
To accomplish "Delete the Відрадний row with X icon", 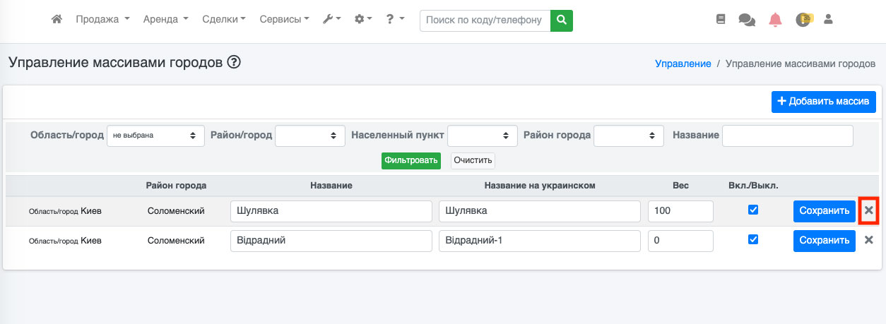I will coord(869,240).
